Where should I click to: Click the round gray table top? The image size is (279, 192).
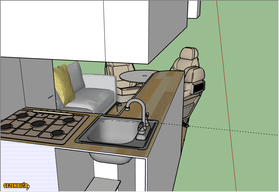[136, 76]
